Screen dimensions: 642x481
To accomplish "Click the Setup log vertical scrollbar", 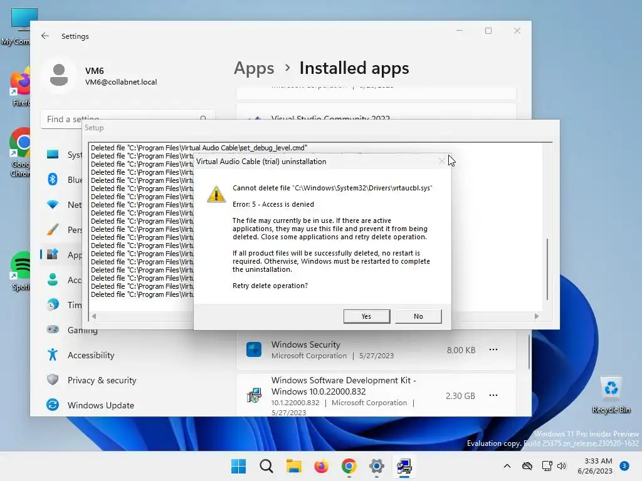I will (547, 269).
